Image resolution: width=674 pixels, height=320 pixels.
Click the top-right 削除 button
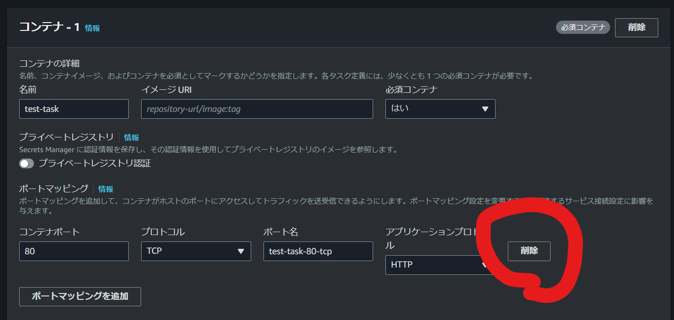[x=636, y=27]
